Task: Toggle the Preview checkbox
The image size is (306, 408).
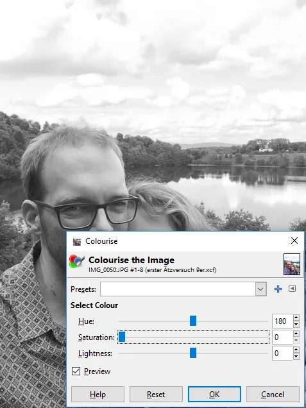Action: (76, 371)
